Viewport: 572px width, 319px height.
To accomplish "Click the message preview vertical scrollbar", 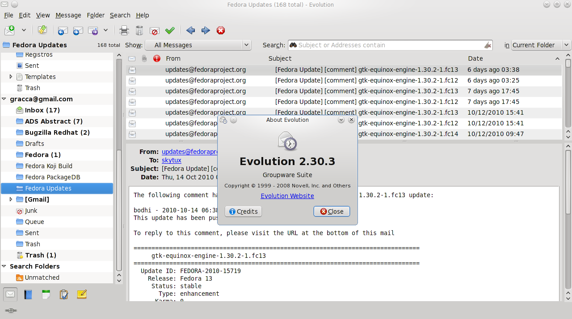I will point(568,183).
